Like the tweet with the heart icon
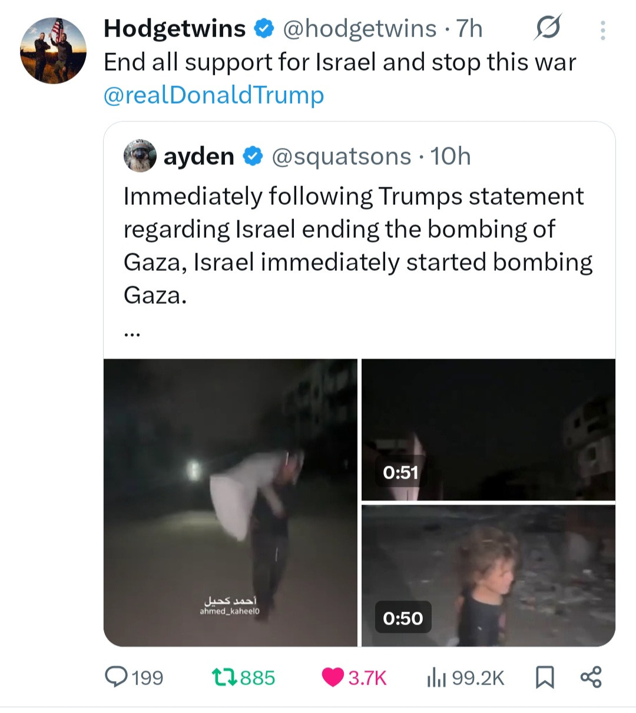Image resolution: width=636 pixels, height=713 pixels. point(333,678)
